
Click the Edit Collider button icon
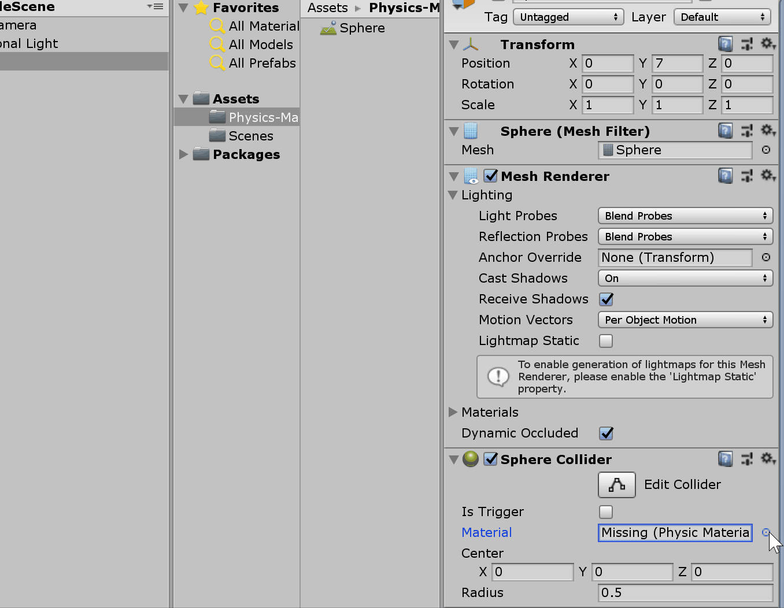(x=616, y=485)
